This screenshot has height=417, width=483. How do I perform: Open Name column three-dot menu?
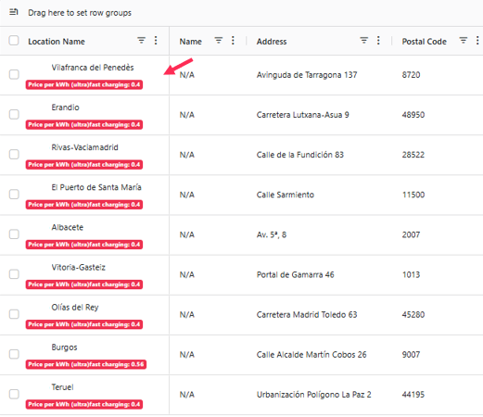(x=233, y=41)
